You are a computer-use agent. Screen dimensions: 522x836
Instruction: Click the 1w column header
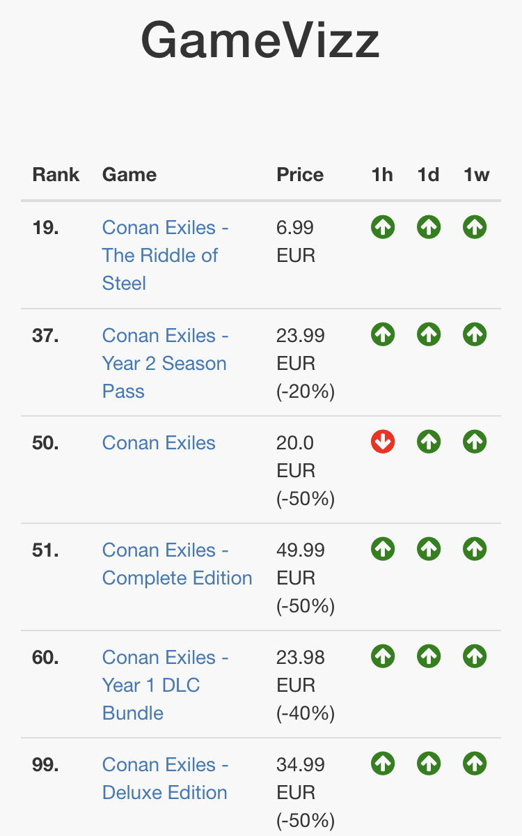(x=476, y=174)
